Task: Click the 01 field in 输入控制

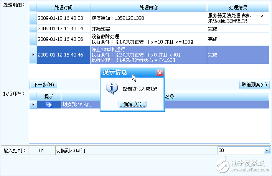Action: point(42,150)
